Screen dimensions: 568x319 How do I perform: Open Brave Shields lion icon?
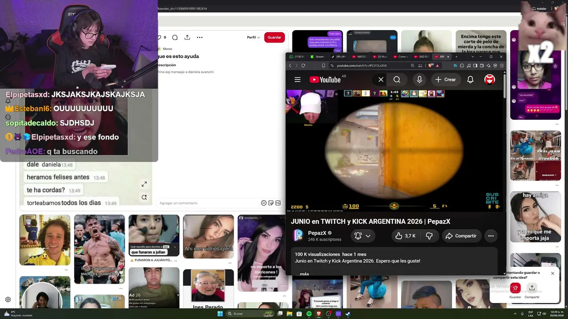pyautogui.click(x=430, y=66)
